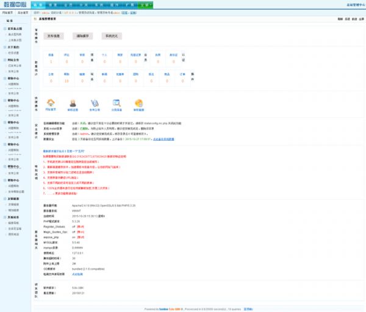Collapse the 关于我们 sidebar group
The image size is (366, 312).
tap(5, 47)
